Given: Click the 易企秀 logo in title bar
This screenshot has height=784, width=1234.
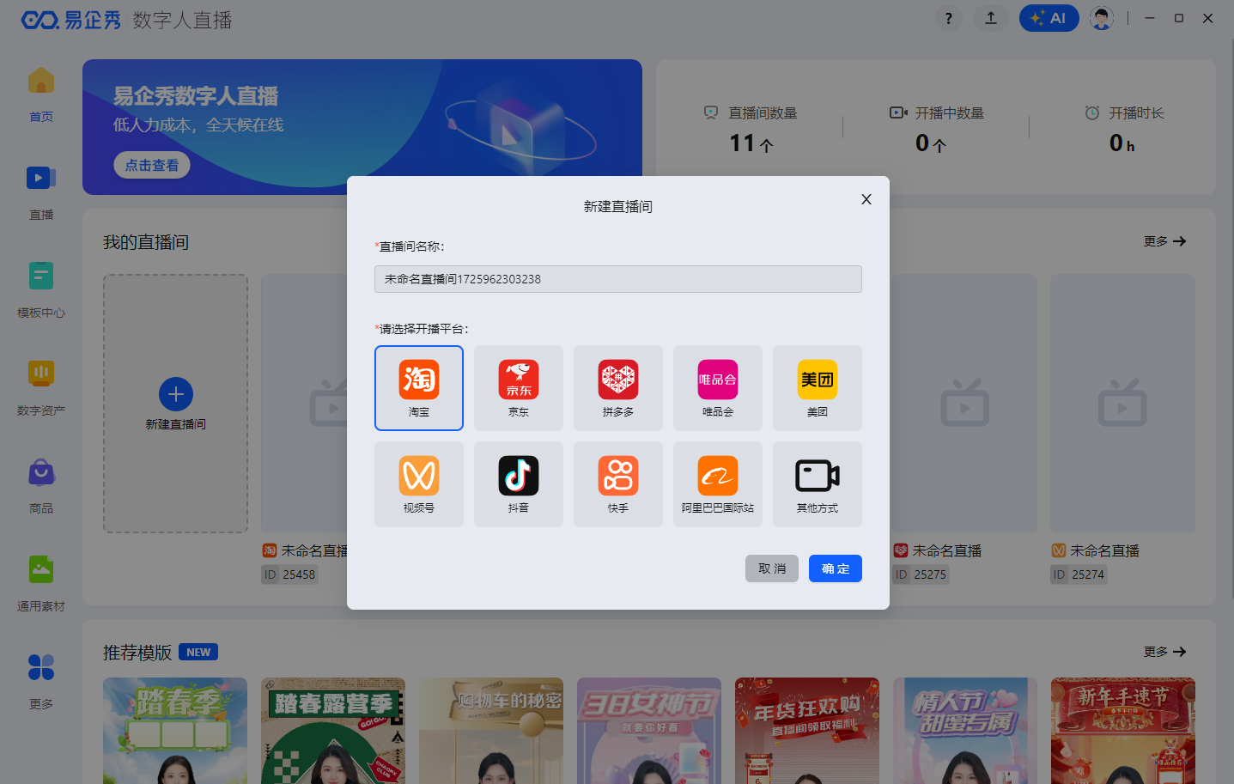Looking at the screenshot, I should [x=71, y=20].
